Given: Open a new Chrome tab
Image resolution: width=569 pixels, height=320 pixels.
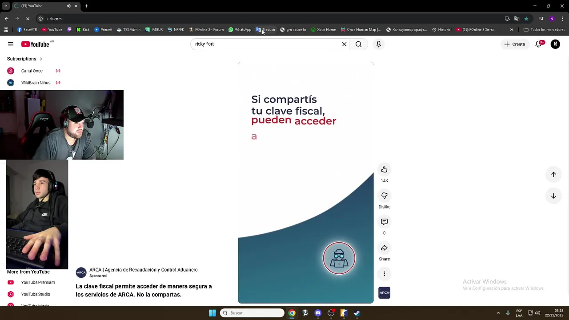Looking at the screenshot, I should tap(86, 6).
